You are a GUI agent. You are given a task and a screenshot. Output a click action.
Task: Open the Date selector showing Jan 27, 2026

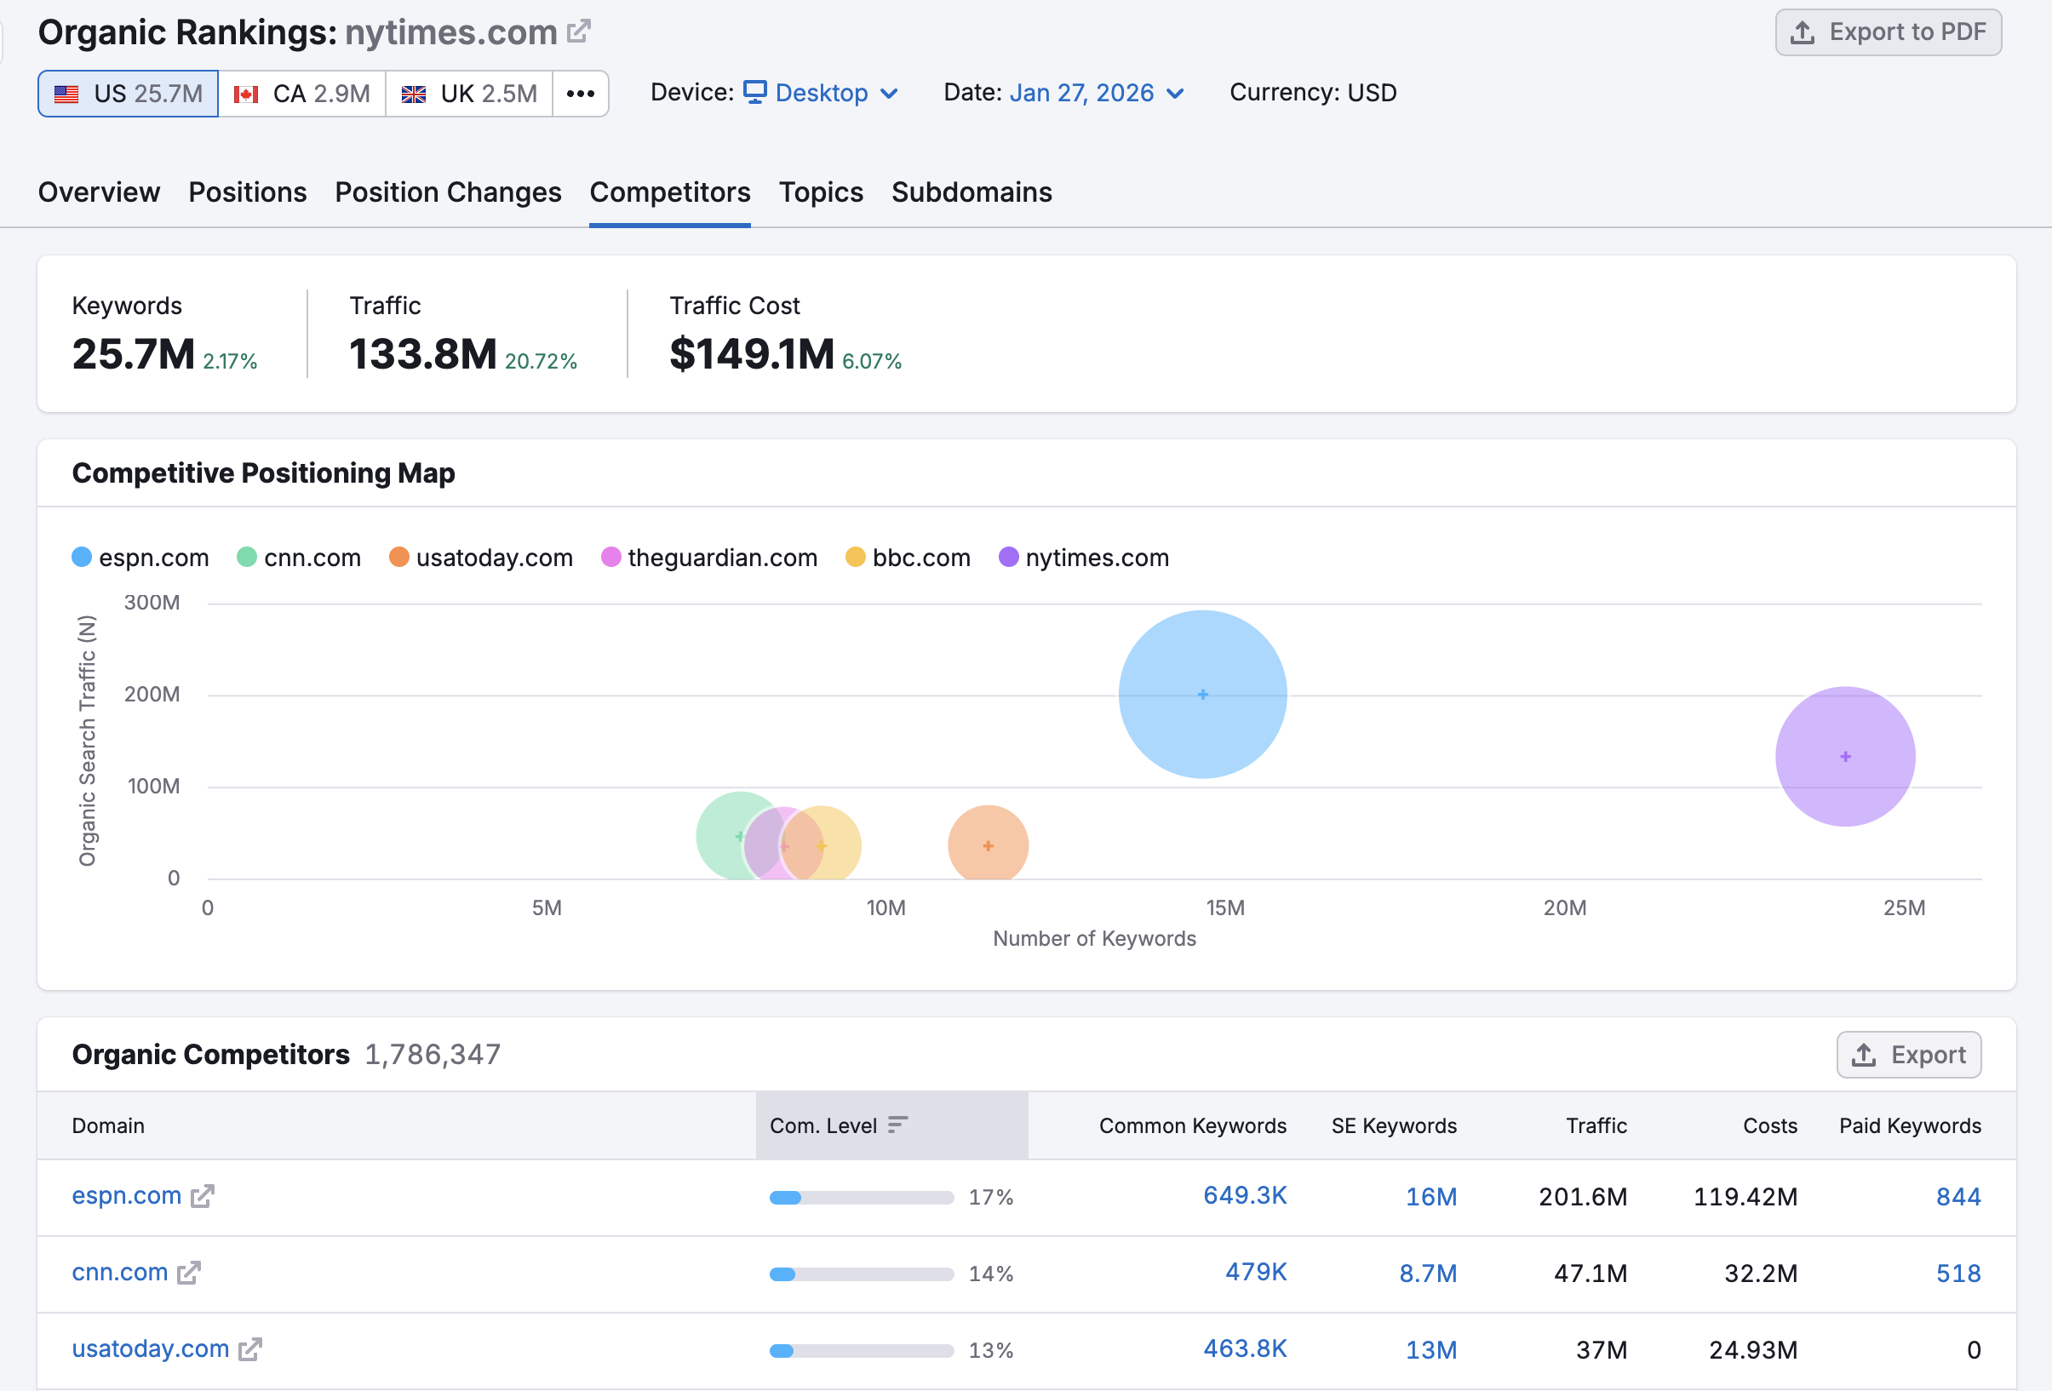(1082, 92)
